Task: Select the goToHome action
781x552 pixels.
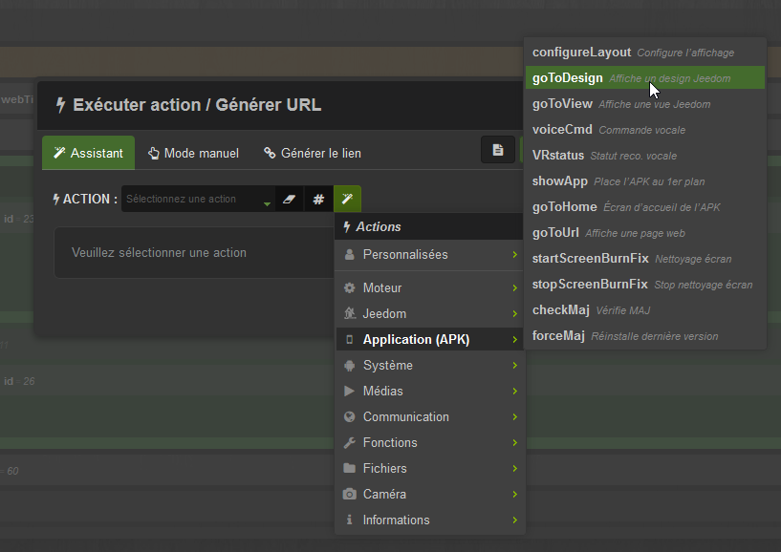Action: (x=645, y=207)
